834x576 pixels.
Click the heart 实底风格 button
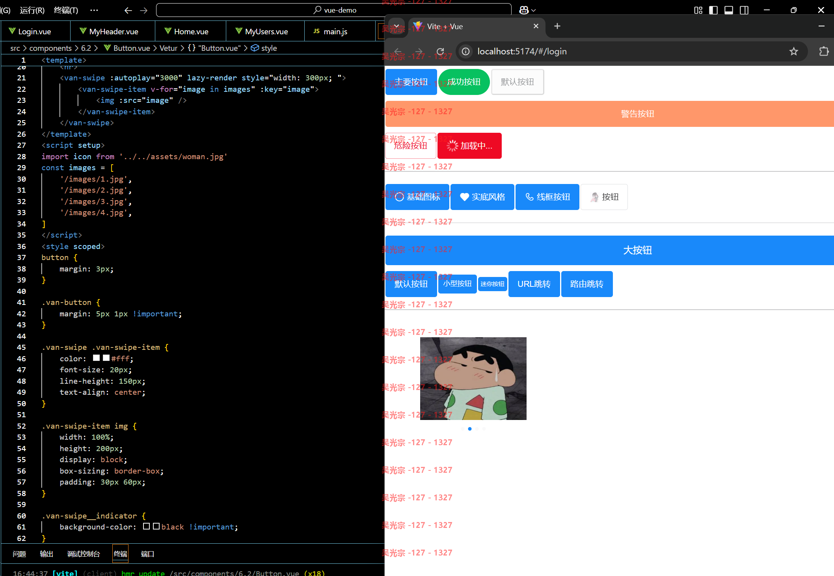[482, 197]
